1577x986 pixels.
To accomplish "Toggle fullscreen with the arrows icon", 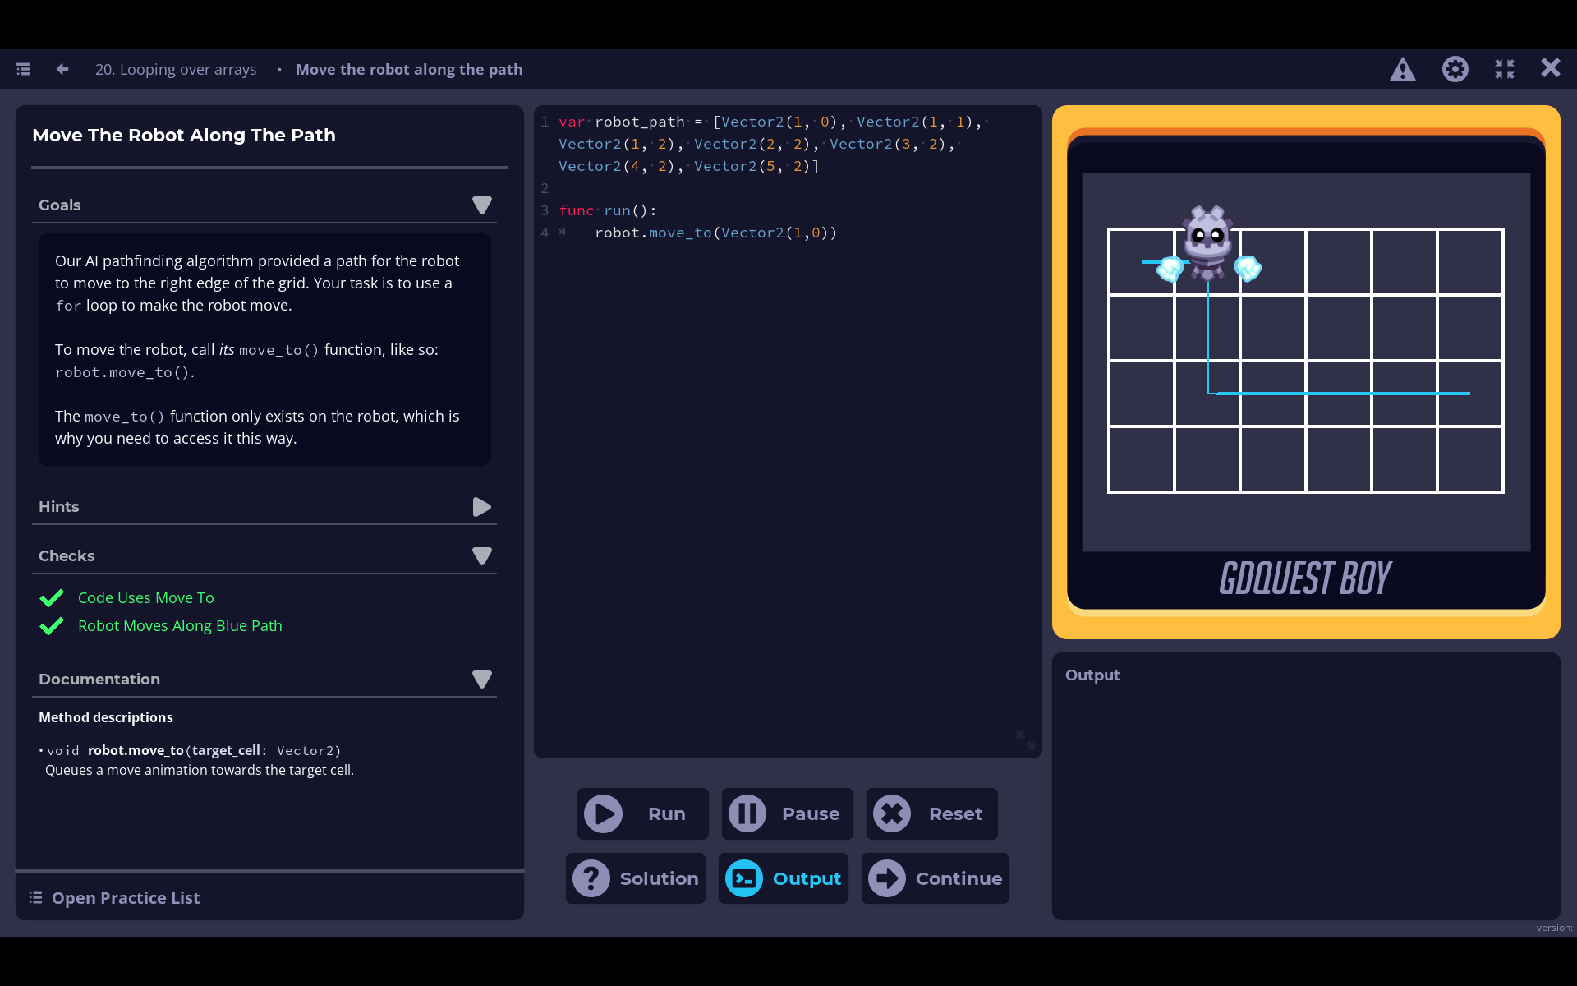I will click(1504, 70).
